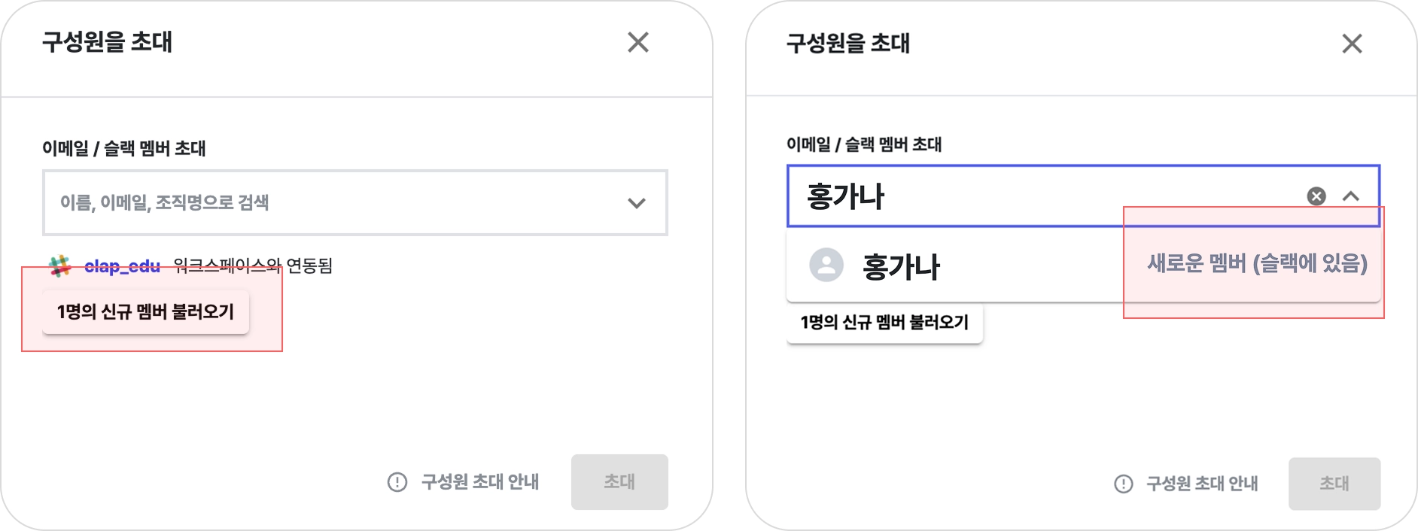Click the 초대 button in the right dialog
The width and height of the screenshot is (1418, 531).
[1334, 484]
